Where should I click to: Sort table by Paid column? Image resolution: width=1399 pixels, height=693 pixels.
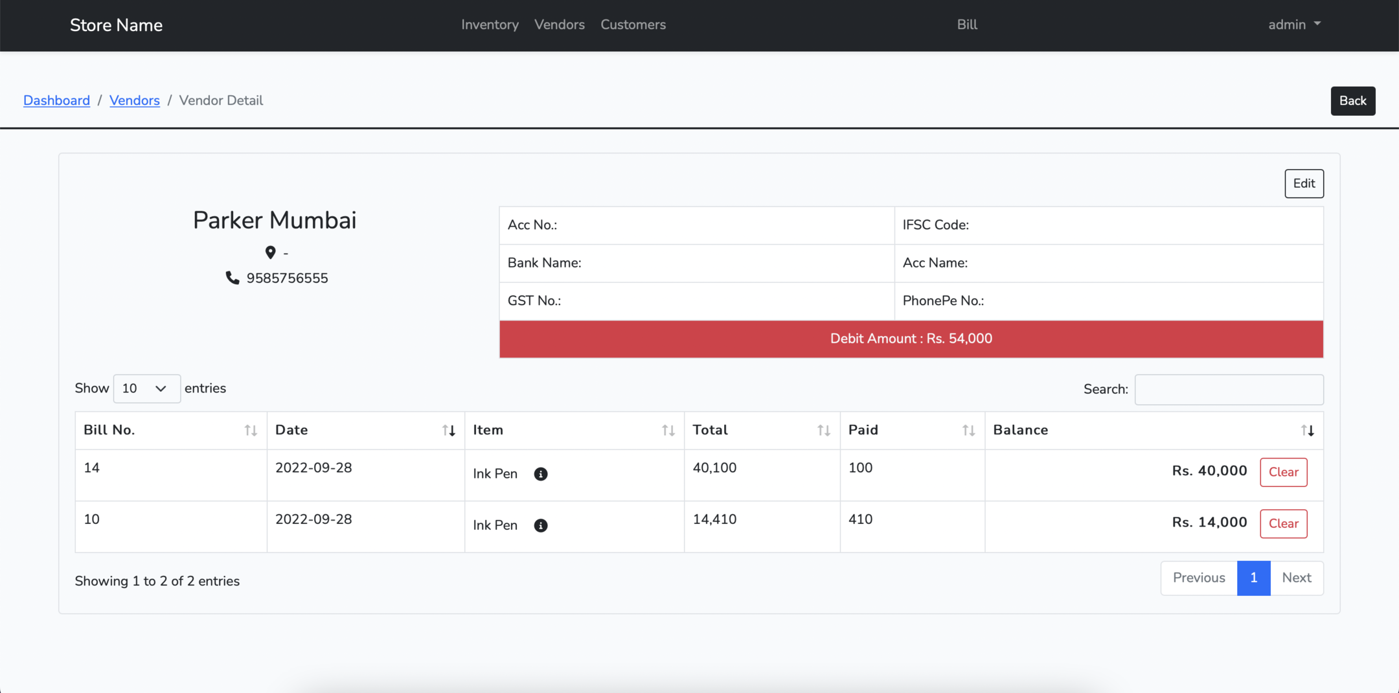(x=912, y=430)
